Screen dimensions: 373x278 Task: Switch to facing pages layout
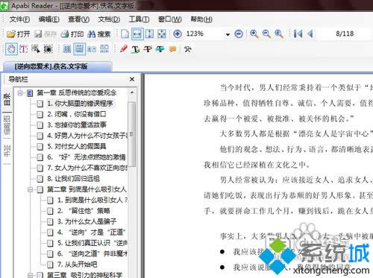92,49
